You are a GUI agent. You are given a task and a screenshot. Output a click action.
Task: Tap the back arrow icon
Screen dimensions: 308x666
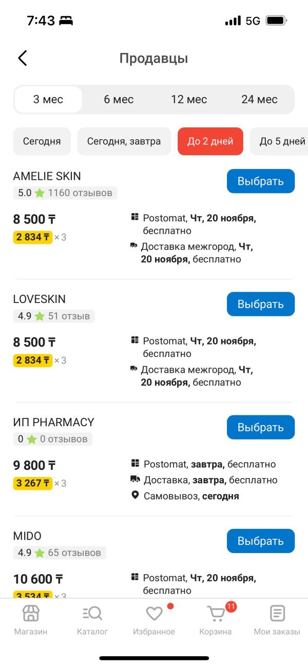(x=23, y=58)
